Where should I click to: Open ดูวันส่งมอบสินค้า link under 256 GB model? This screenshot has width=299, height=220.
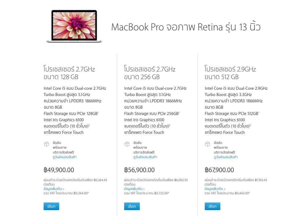coord(145,157)
